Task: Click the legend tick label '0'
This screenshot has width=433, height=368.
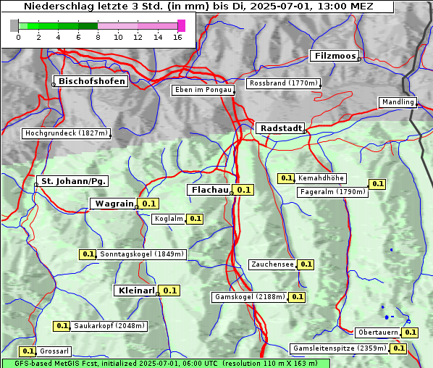Action: coord(18,37)
